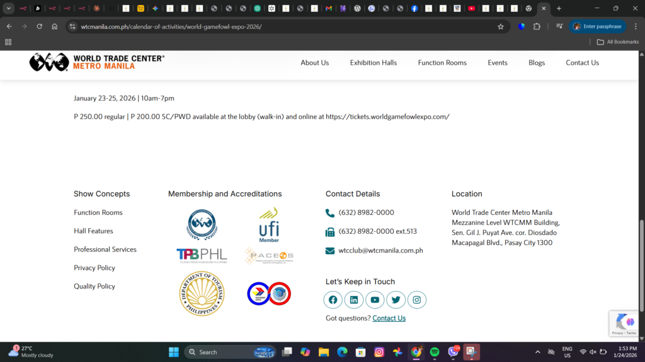
Task: Open the browser Extensions puzzle icon
Action: pyautogui.click(x=537, y=26)
